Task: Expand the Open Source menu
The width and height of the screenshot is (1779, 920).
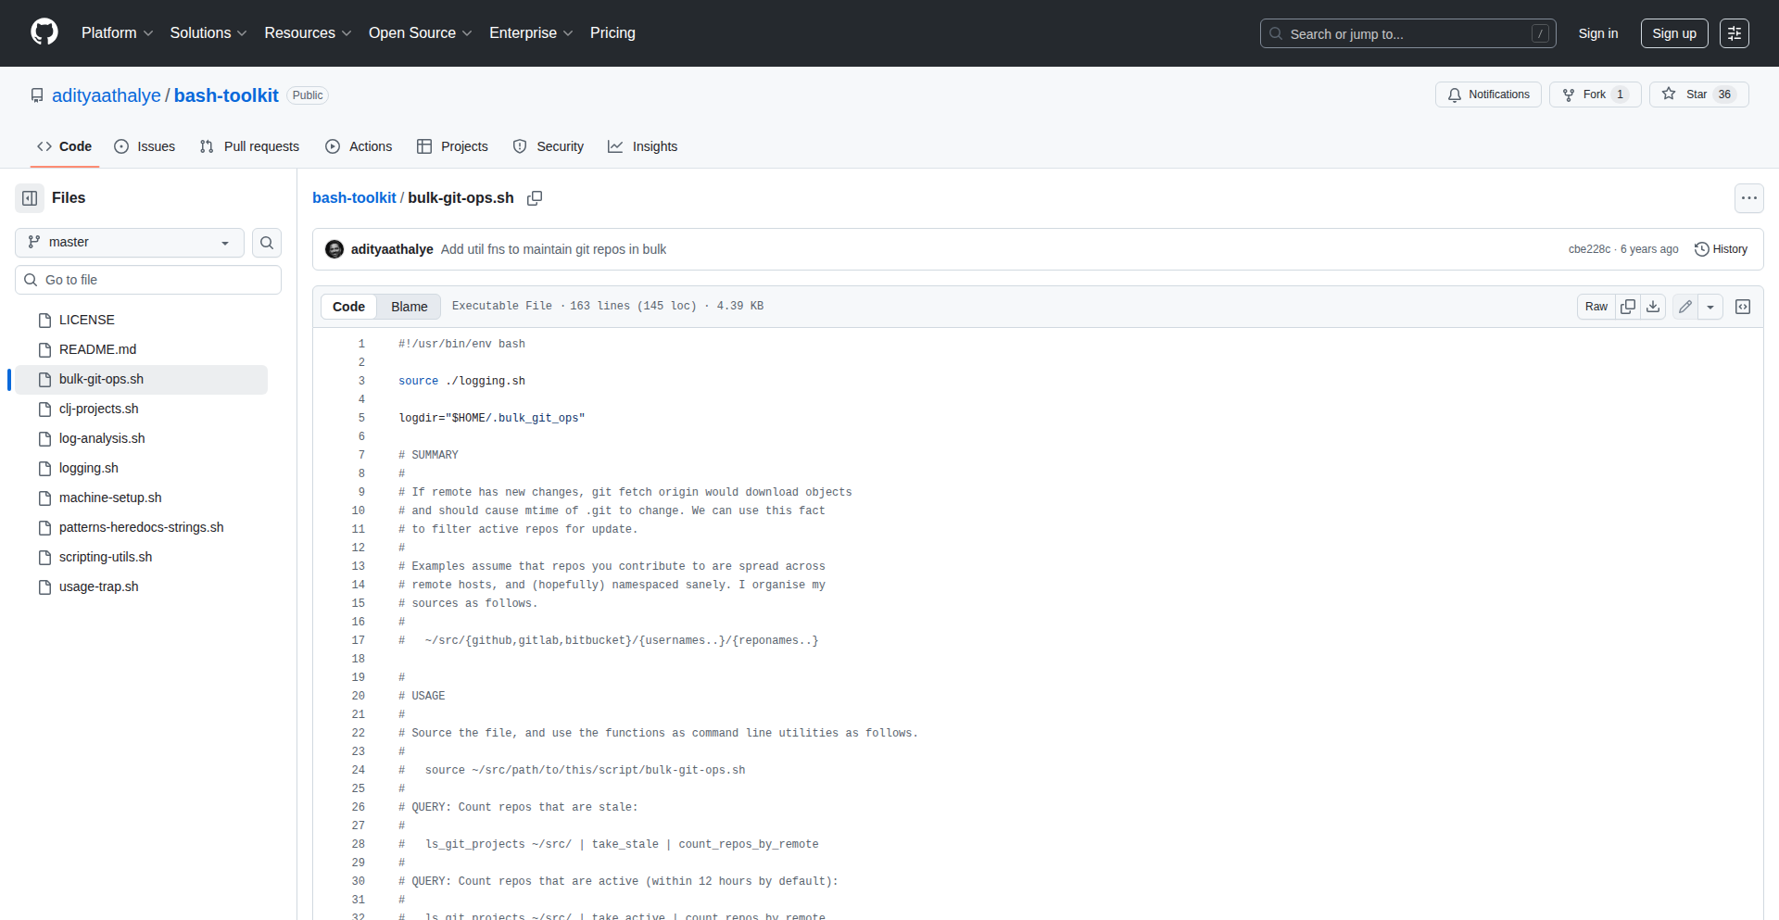Action: [421, 33]
